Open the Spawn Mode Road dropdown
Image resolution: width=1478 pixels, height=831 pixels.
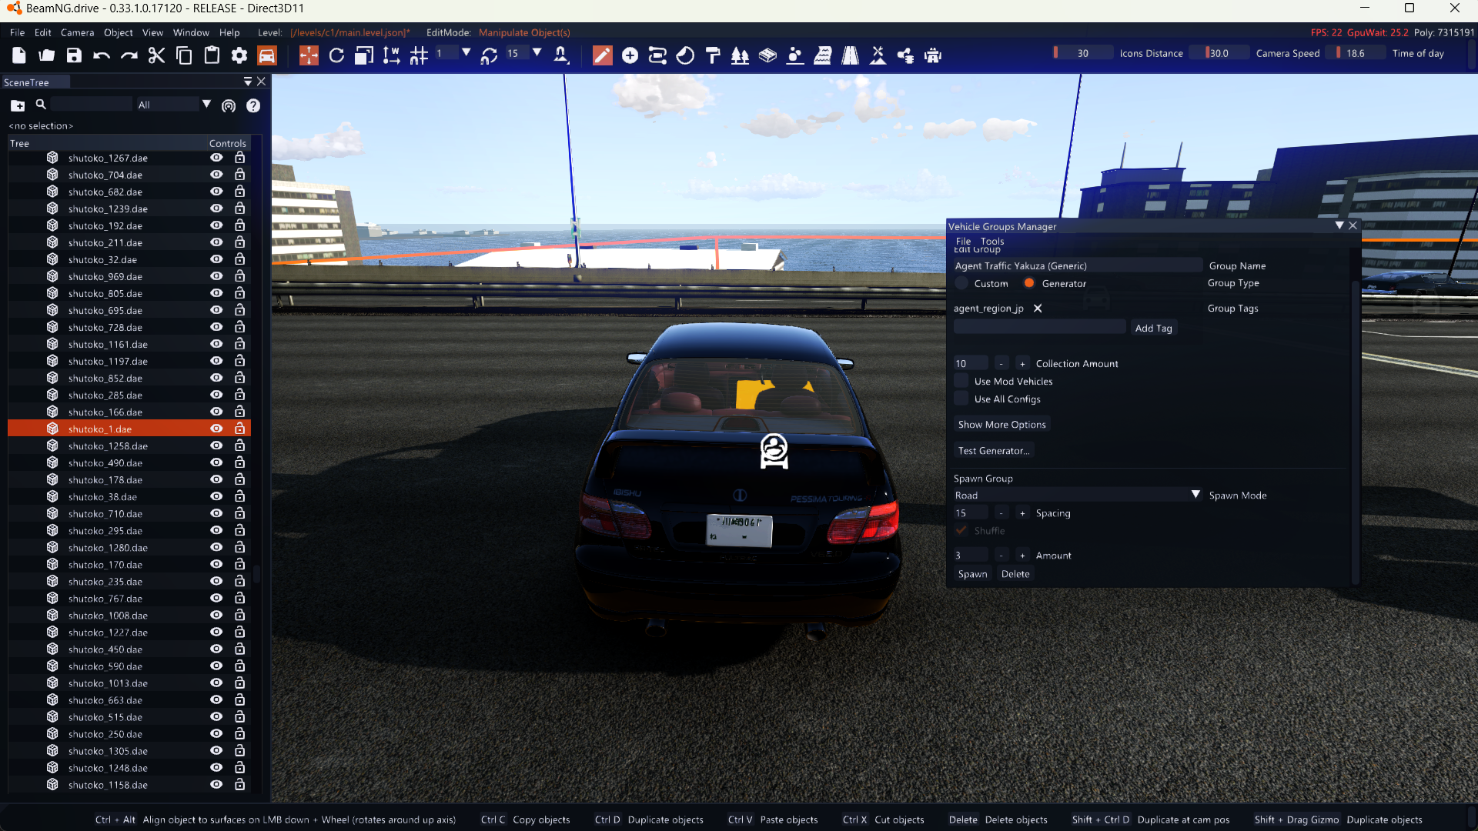pyautogui.click(x=1078, y=496)
